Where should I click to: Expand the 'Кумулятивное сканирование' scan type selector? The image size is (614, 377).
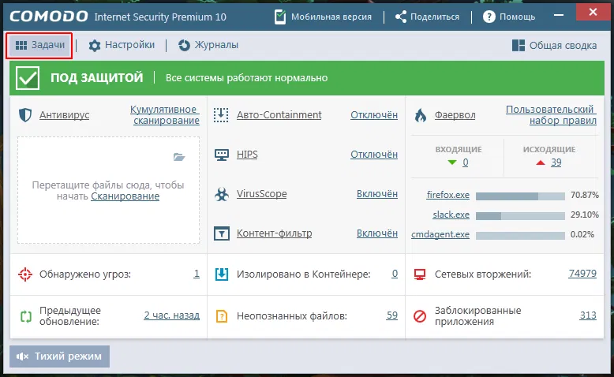click(165, 115)
